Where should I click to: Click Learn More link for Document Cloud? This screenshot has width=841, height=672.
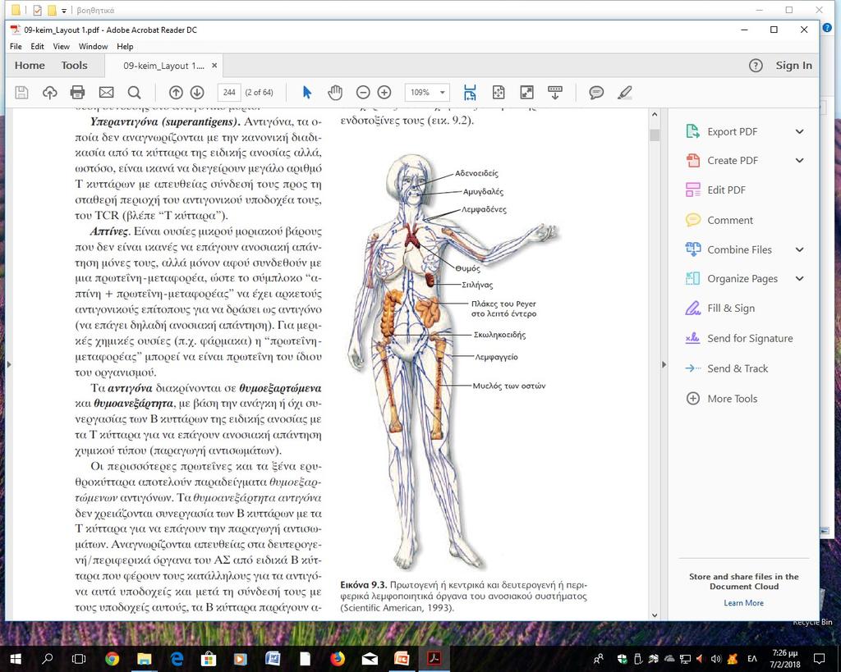[x=743, y=603]
